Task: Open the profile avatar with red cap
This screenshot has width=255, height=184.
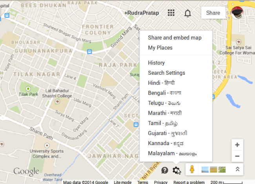Action: click(237, 13)
